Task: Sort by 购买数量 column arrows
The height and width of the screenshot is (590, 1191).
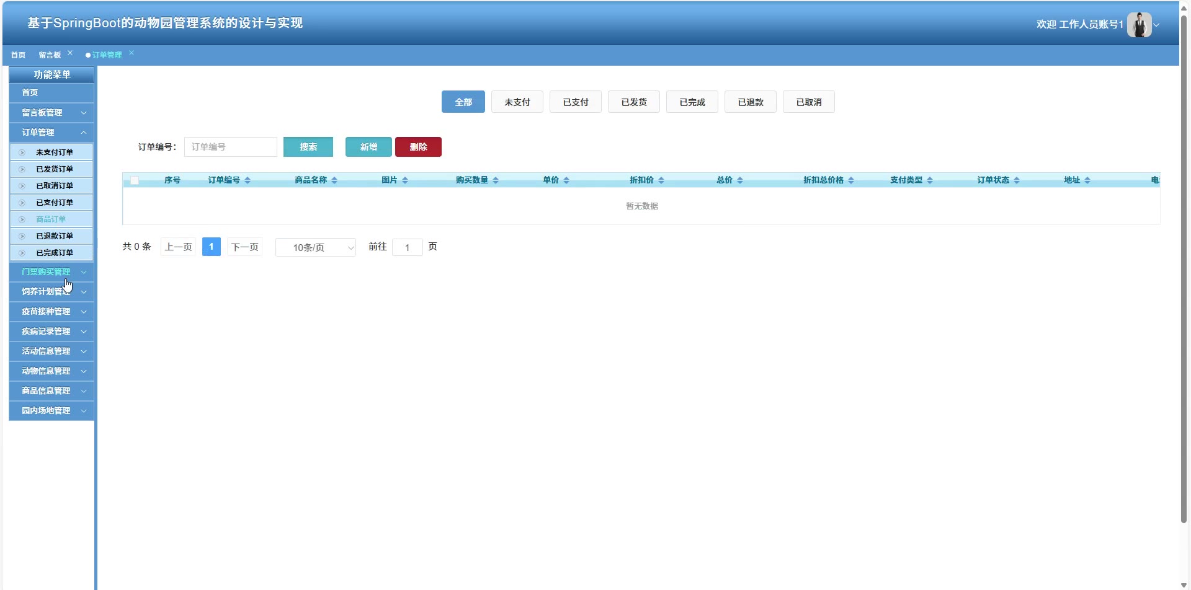Action: 496,180
